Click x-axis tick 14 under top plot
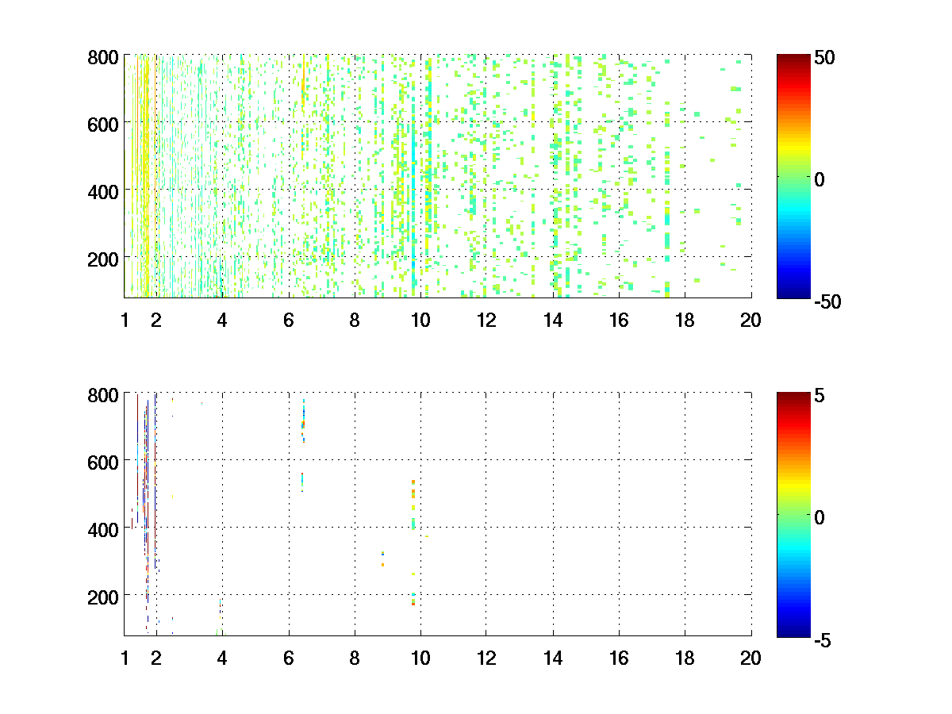Screen dimensions: 952x714 click(x=553, y=320)
